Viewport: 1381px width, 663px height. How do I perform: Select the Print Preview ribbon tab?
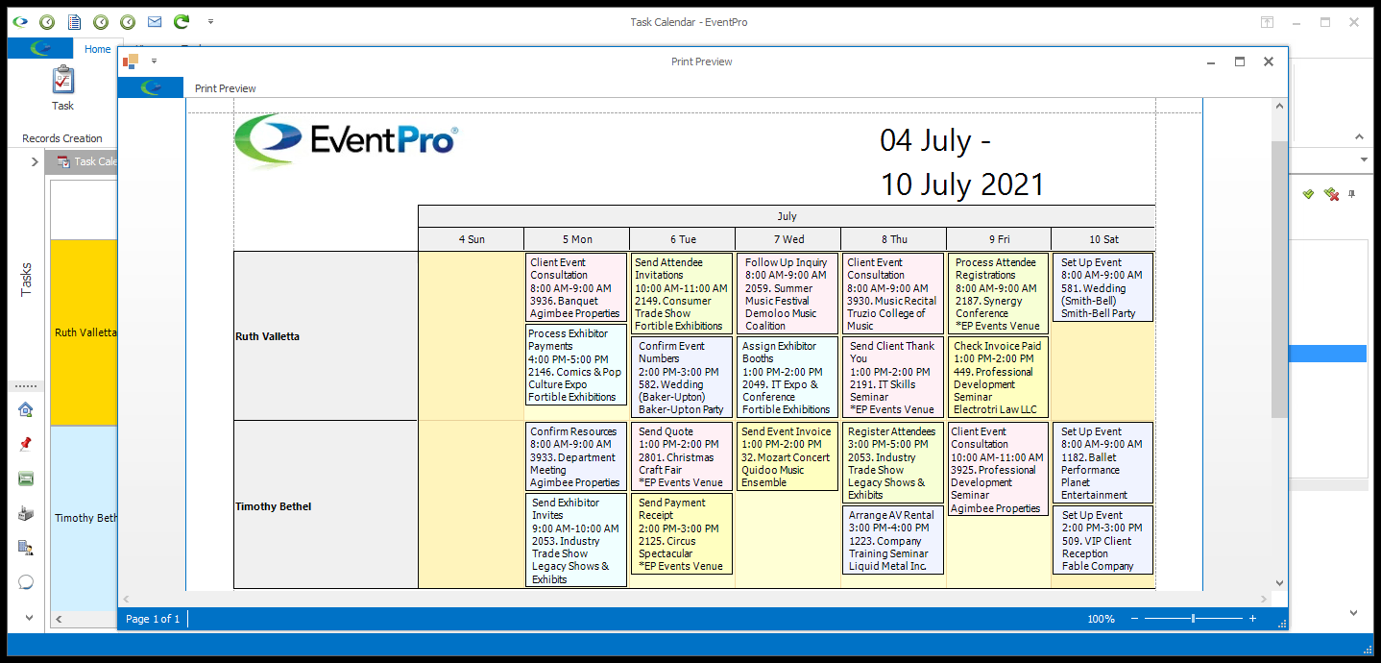[226, 88]
